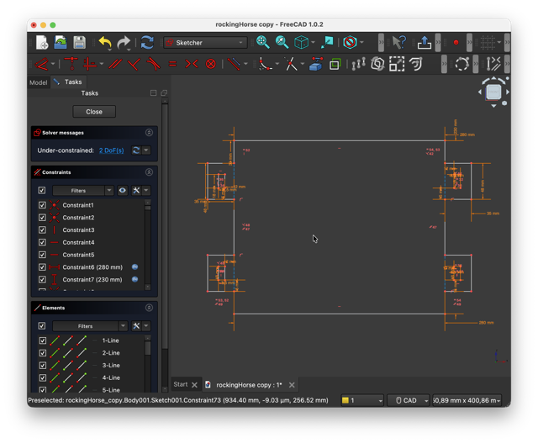Viewport: 538px width, 443px height.
Task: Click the 2 DoF(s) link
Action: pyautogui.click(x=111, y=150)
